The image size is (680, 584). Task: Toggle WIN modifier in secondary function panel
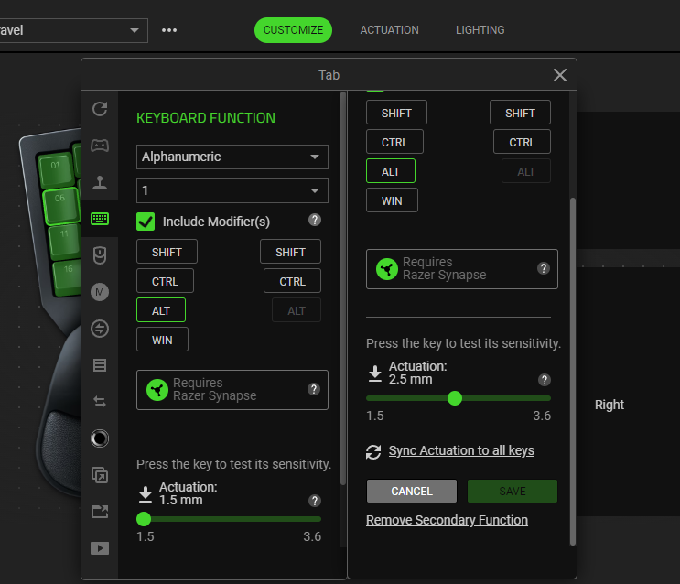point(392,200)
